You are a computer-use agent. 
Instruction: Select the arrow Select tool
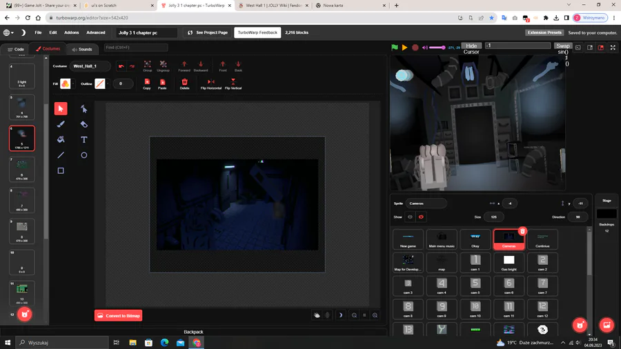pyautogui.click(x=61, y=108)
